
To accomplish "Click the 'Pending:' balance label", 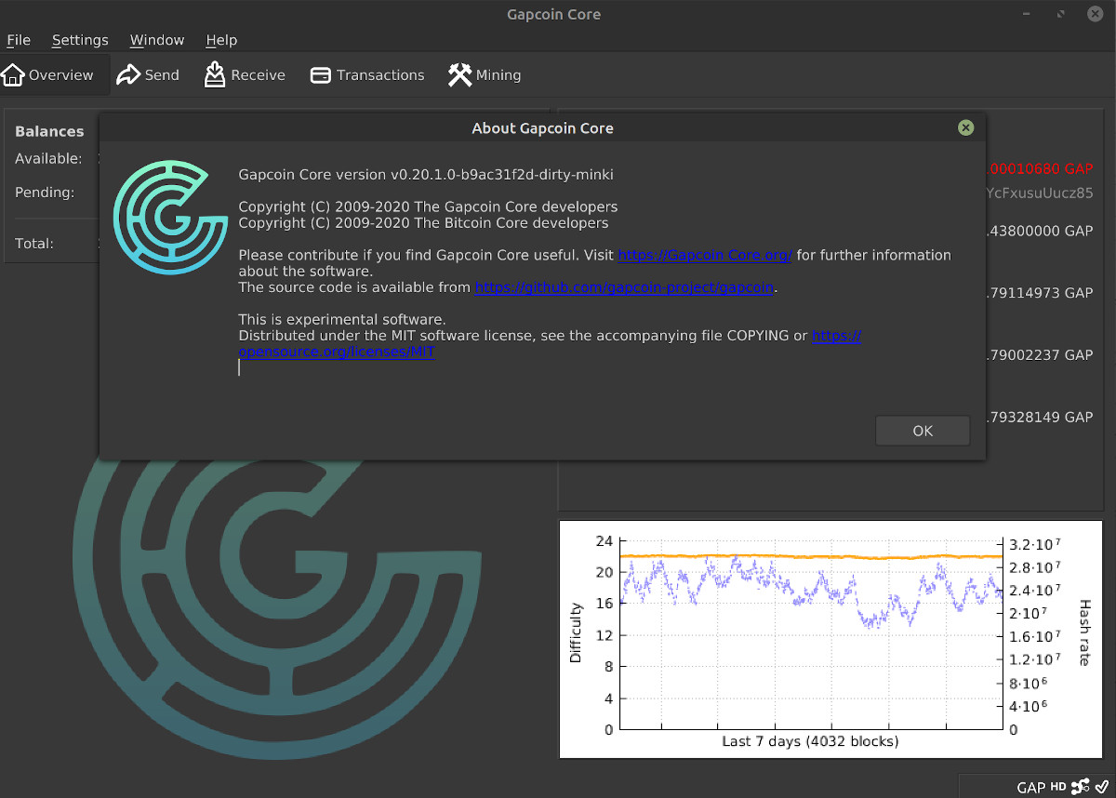I will (45, 193).
